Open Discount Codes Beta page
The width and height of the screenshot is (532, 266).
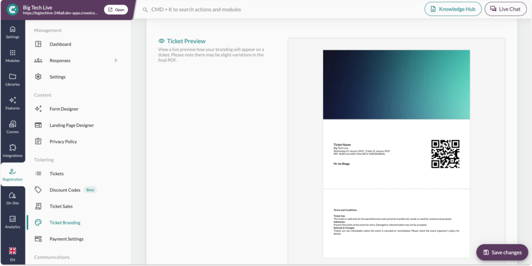coord(65,190)
